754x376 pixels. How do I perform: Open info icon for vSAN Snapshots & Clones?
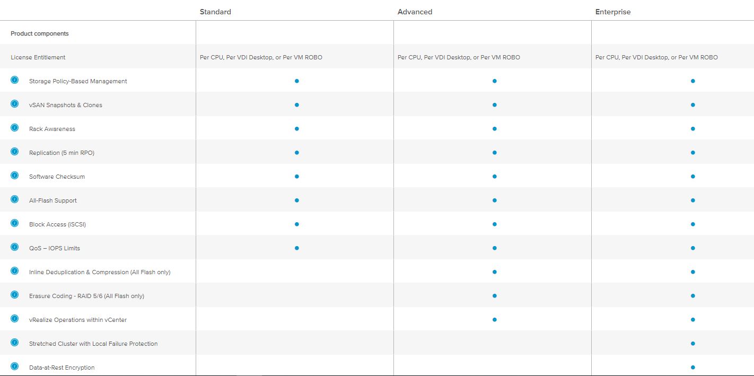(14, 103)
